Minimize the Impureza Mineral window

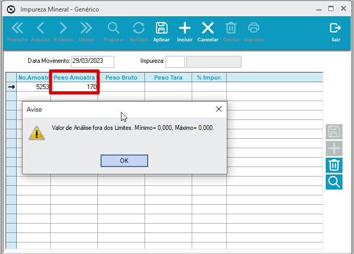pos(319,9)
